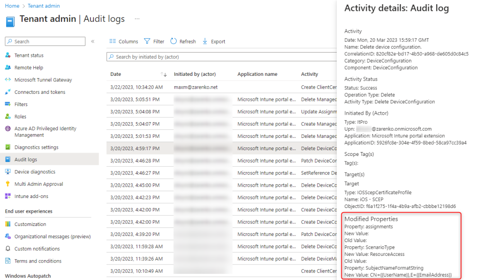The image size is (485, 280).
Task: Select log row 3/20/2023, 5:04:07 PM
Action: pos(222,124)
